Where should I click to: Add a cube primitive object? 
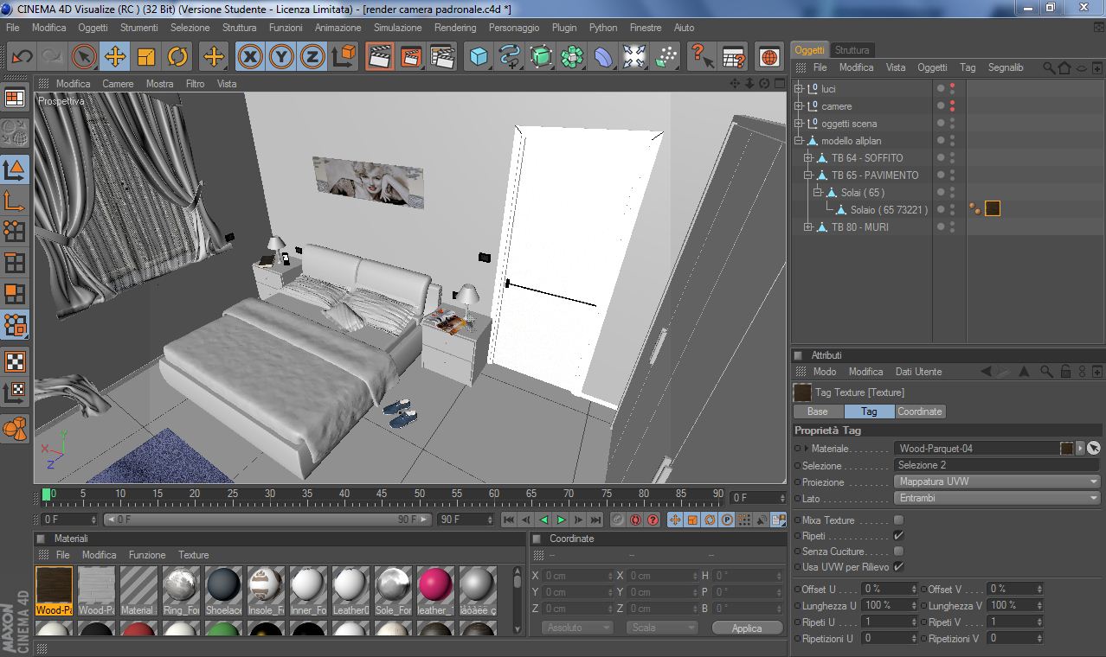click(x=479, y=57)
